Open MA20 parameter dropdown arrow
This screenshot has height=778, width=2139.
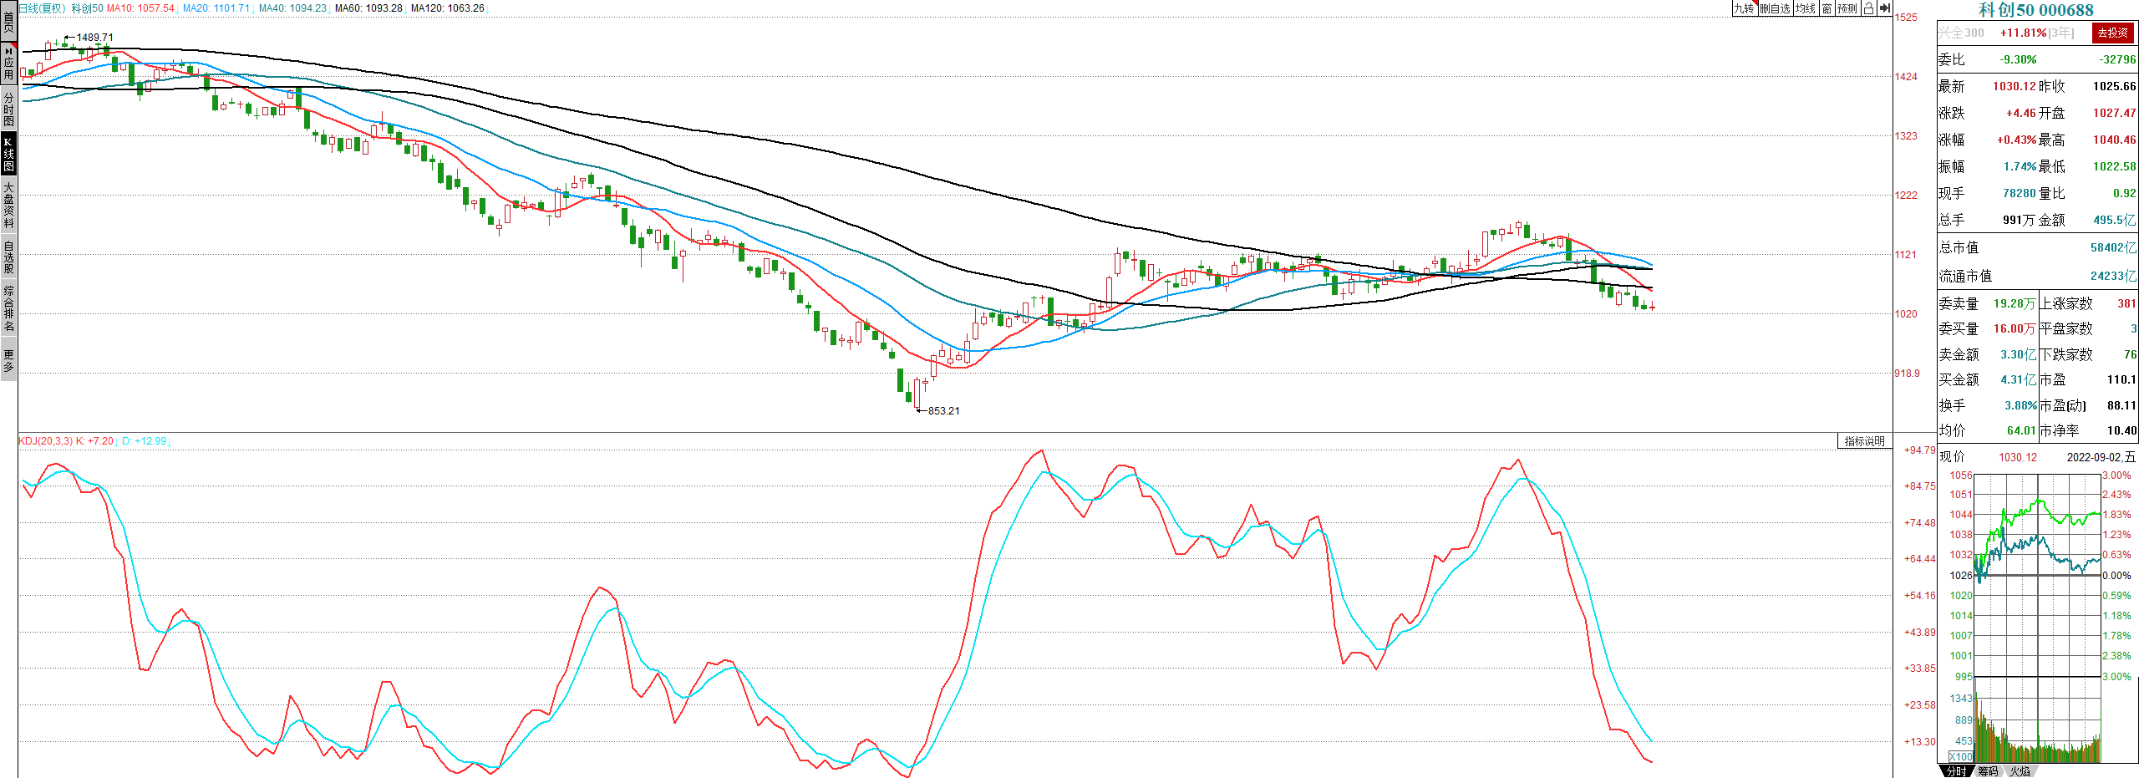pyautogui.click(x=253, y=8)
